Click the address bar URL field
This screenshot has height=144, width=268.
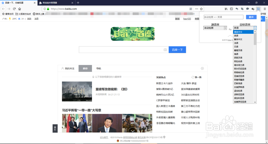pyautogui.click(x=119, y=9)
